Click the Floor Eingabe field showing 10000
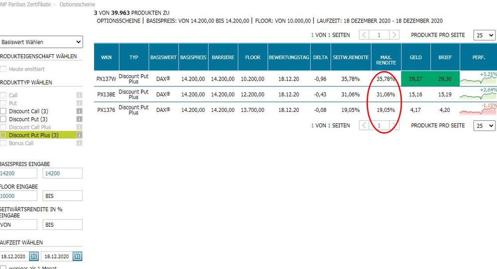 click(x=18, y=196)
